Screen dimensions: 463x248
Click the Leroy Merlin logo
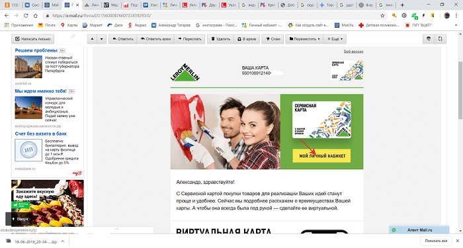(185, 72)
